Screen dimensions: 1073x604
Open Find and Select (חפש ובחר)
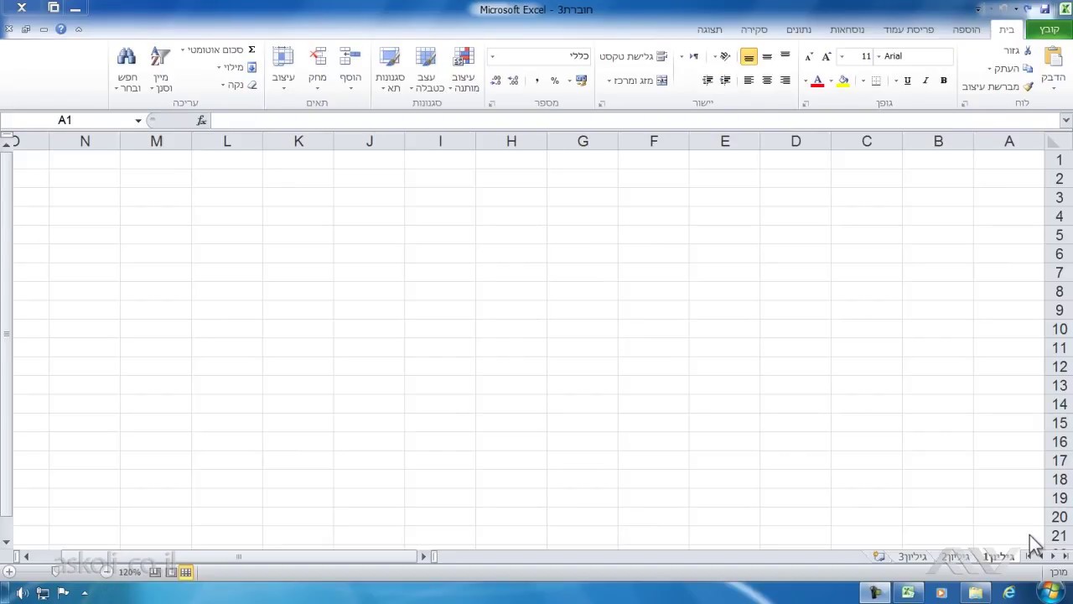click(x=127, y=70)
